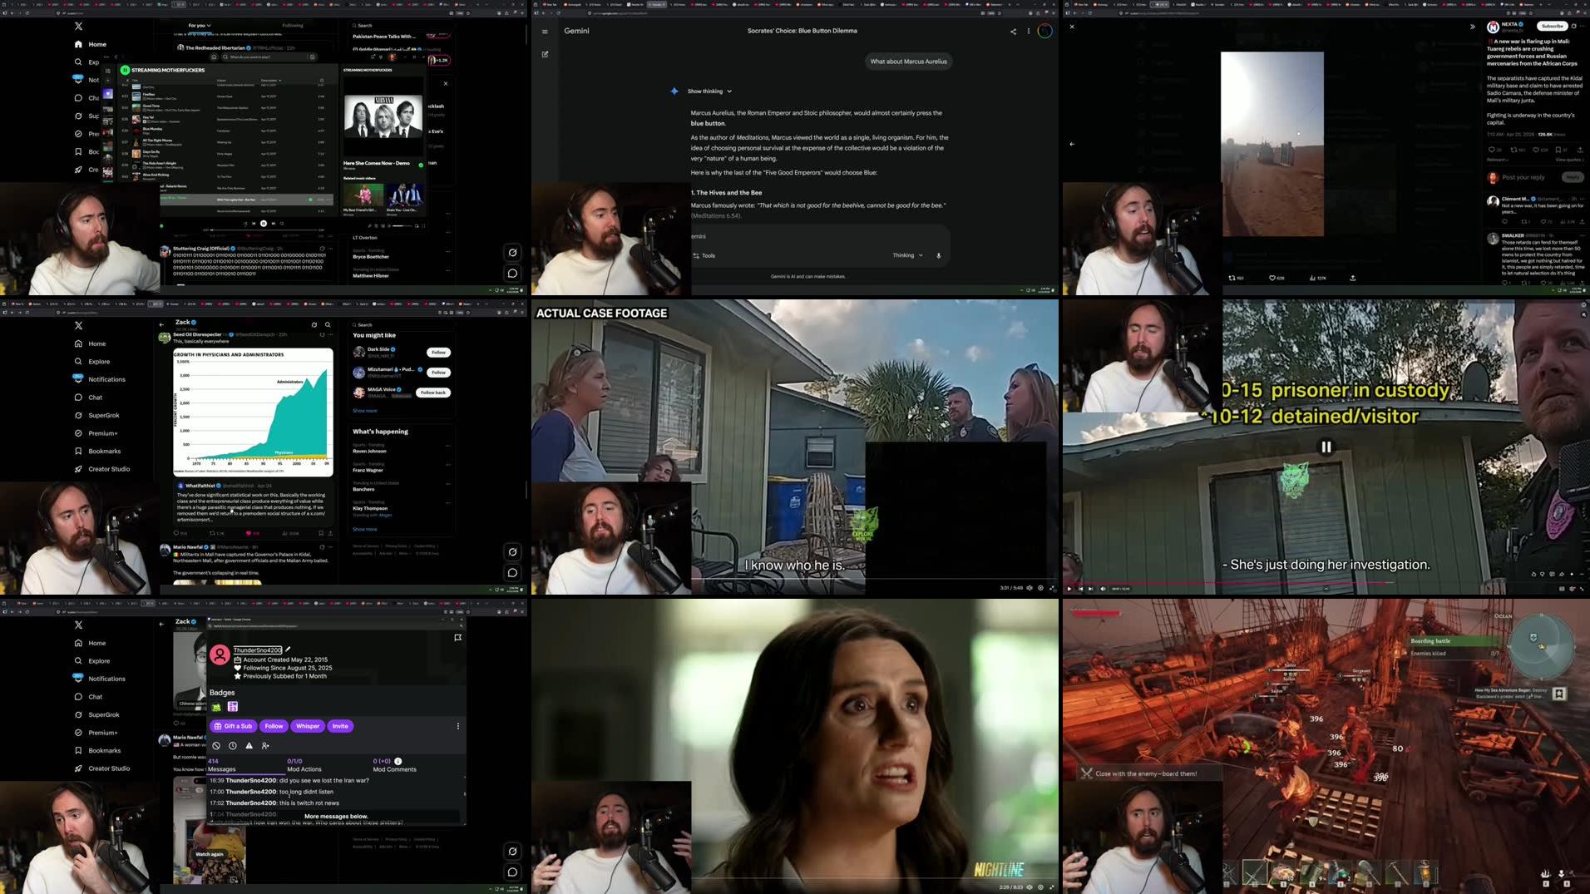The width and height of the screenshot is (1590, 894).
Task: Open the Klay Thompson trending topic
Action: (370, 508)
